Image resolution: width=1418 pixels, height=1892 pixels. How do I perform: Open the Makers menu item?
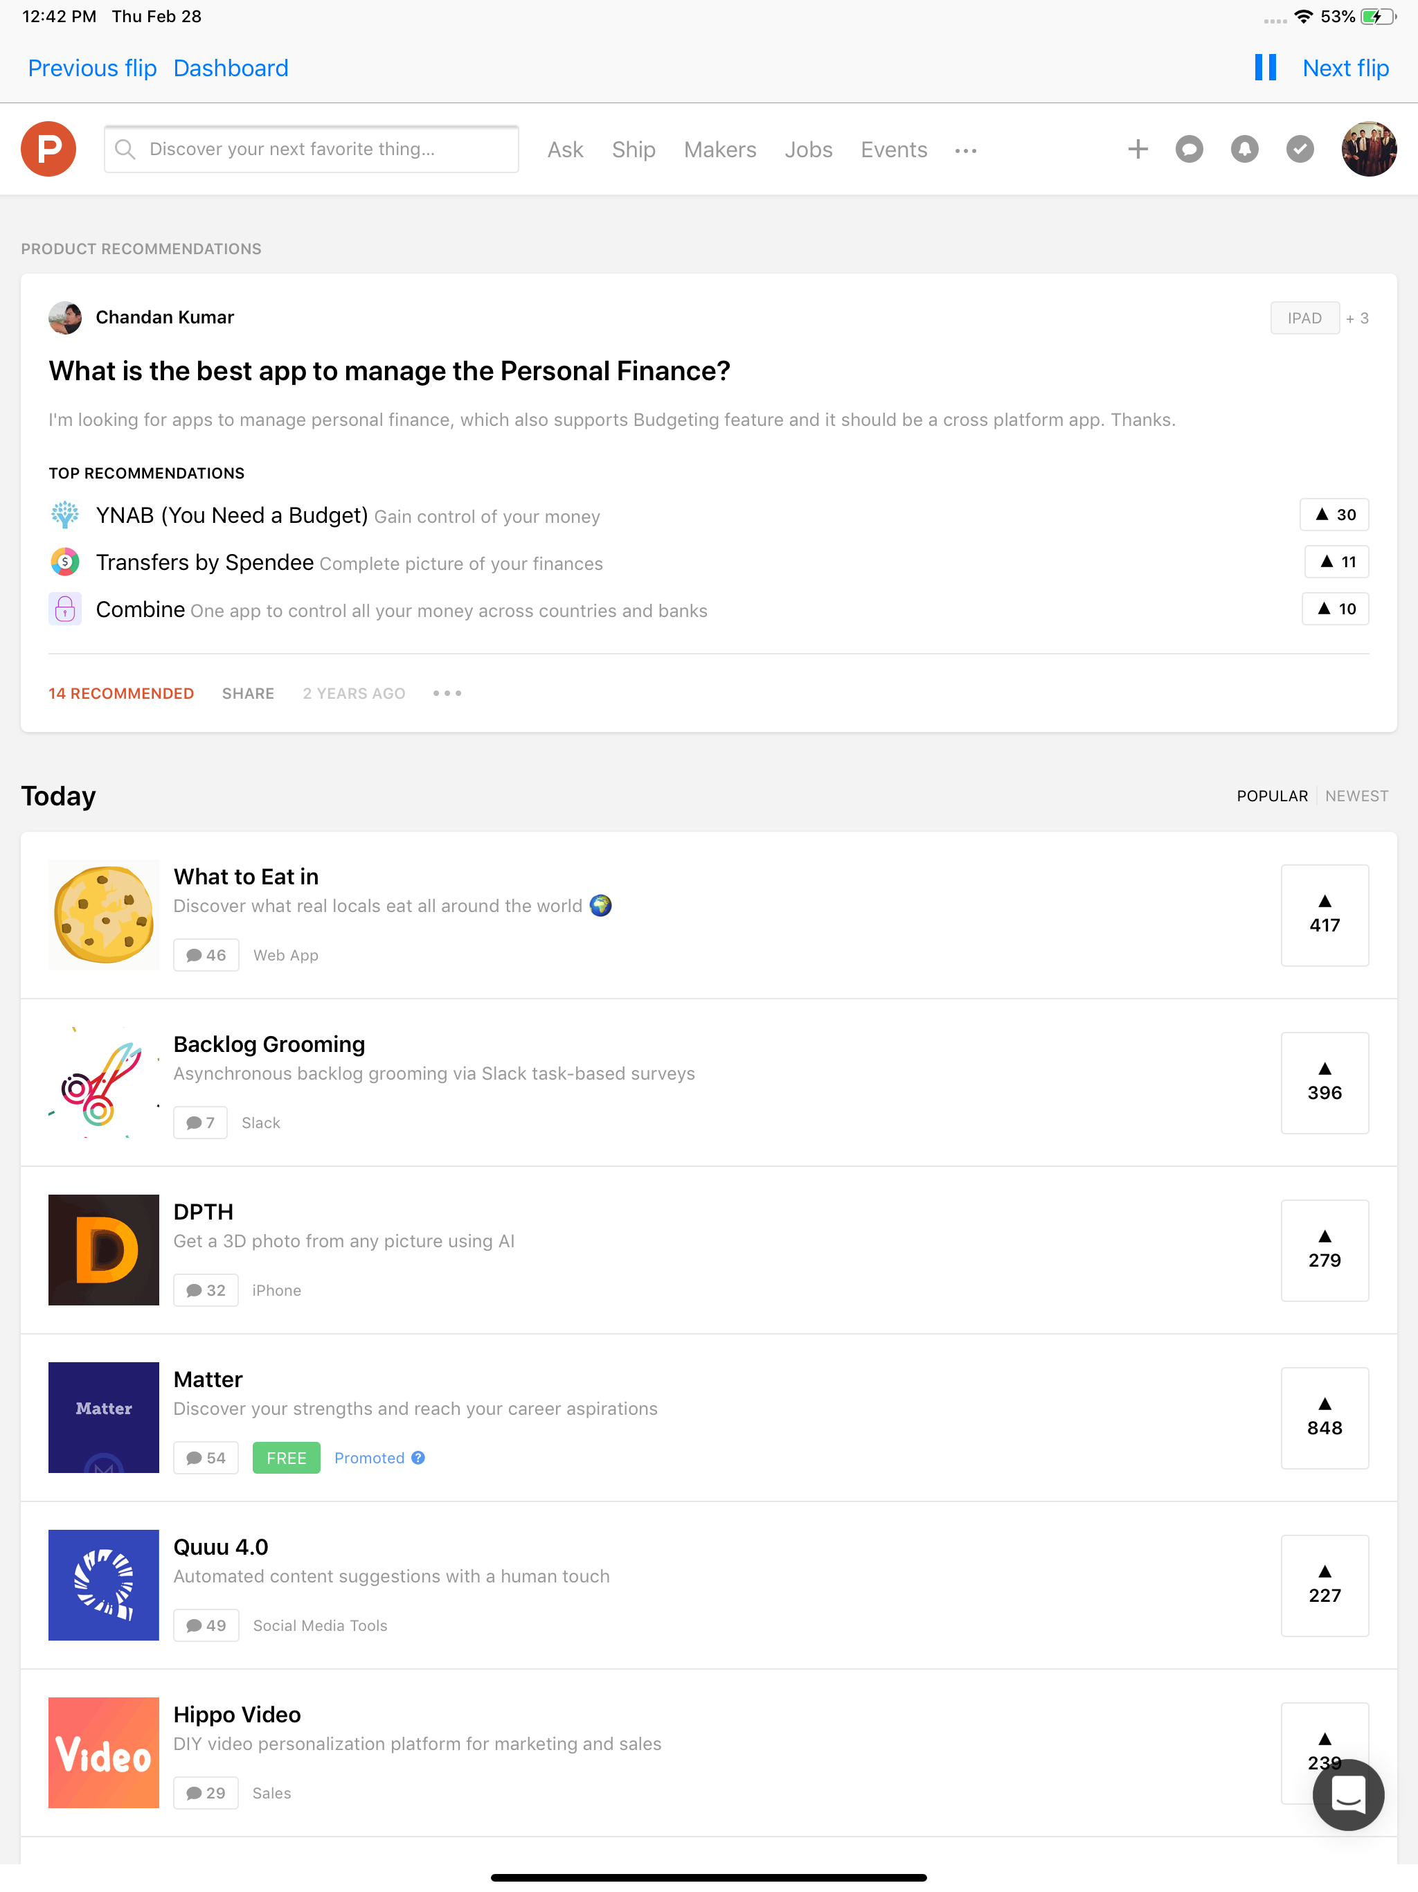point(719,150)
